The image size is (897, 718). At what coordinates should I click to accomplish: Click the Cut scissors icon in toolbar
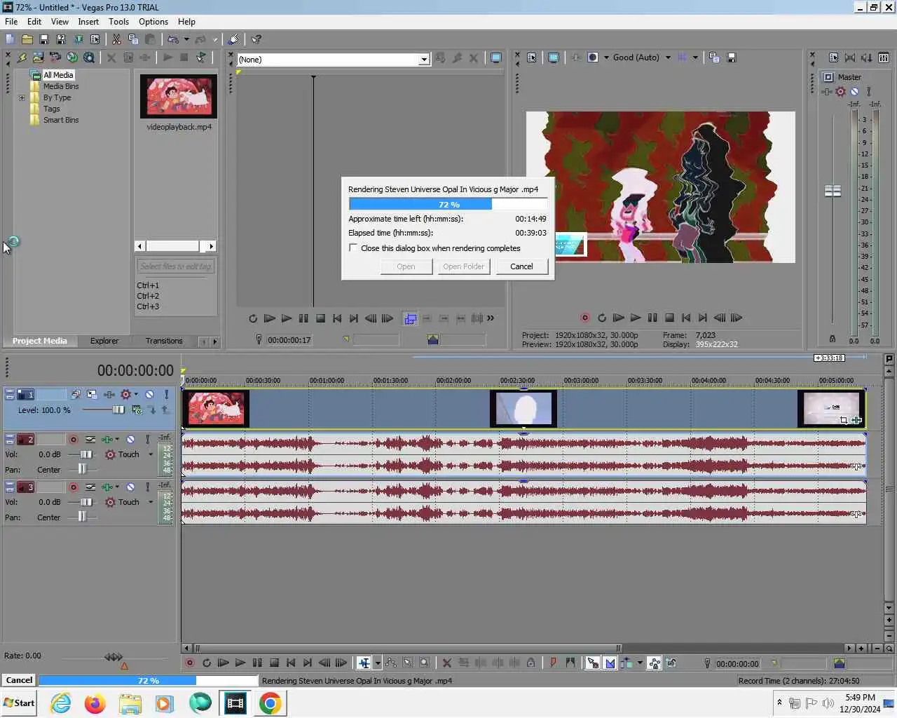[x=116, y=39]
